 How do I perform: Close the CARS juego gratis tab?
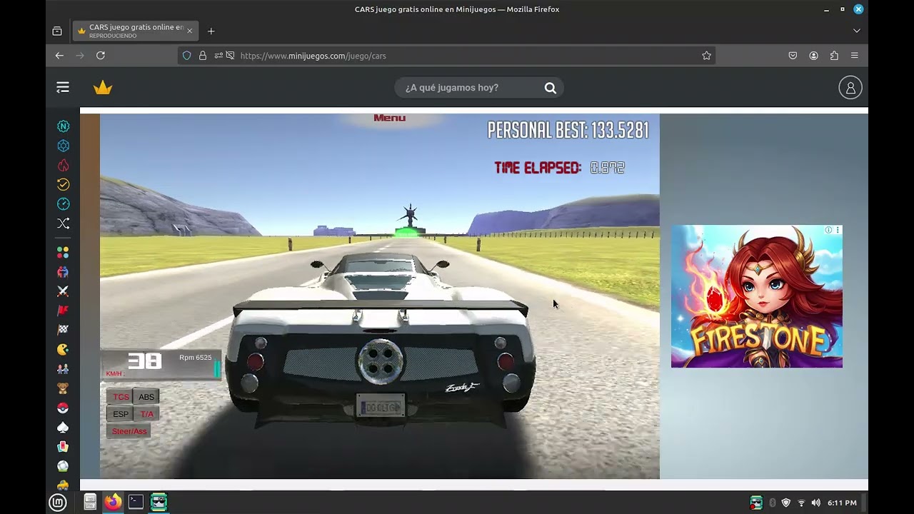189,31
